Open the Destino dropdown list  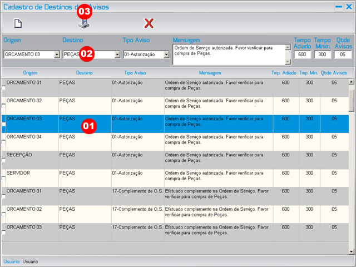pyautogui.click(x=117, y=55)
